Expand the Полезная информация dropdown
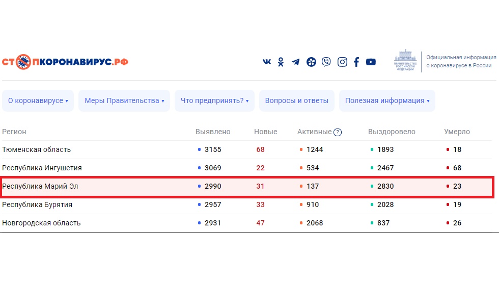The height and width of the screenshot is (282, 499). click(x=387, y=101)
